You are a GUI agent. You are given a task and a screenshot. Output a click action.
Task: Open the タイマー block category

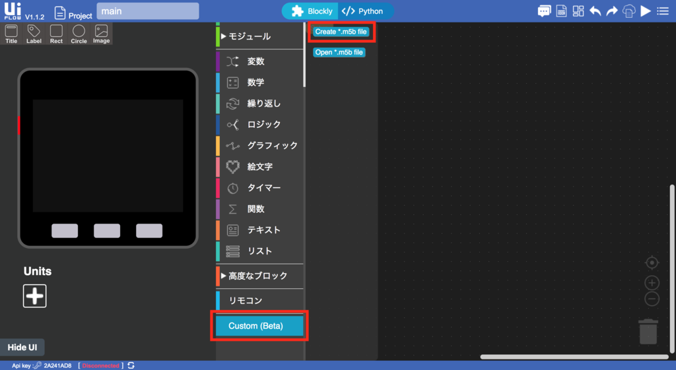tap(260, 188)
